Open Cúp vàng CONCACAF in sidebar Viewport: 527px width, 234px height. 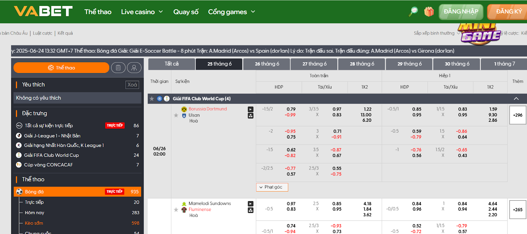(77, 165)
